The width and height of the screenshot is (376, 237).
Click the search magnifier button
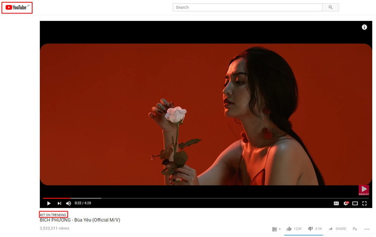click(x=330, y=8)
